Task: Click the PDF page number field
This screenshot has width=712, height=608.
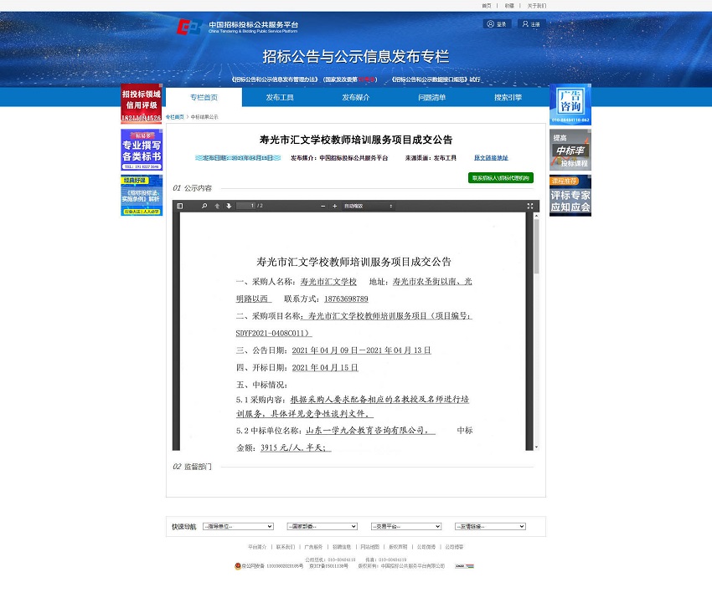Action: coord(246,205)
